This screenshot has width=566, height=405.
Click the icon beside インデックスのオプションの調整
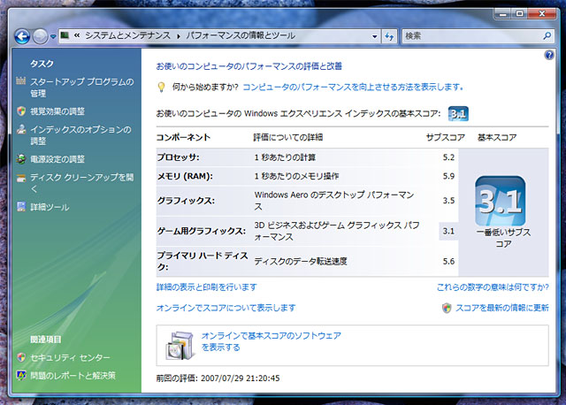(21, 129)
